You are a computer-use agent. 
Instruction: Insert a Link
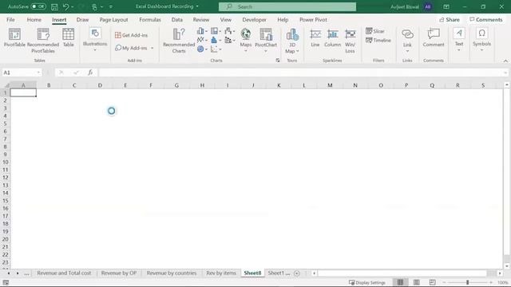tap(407, 41)
